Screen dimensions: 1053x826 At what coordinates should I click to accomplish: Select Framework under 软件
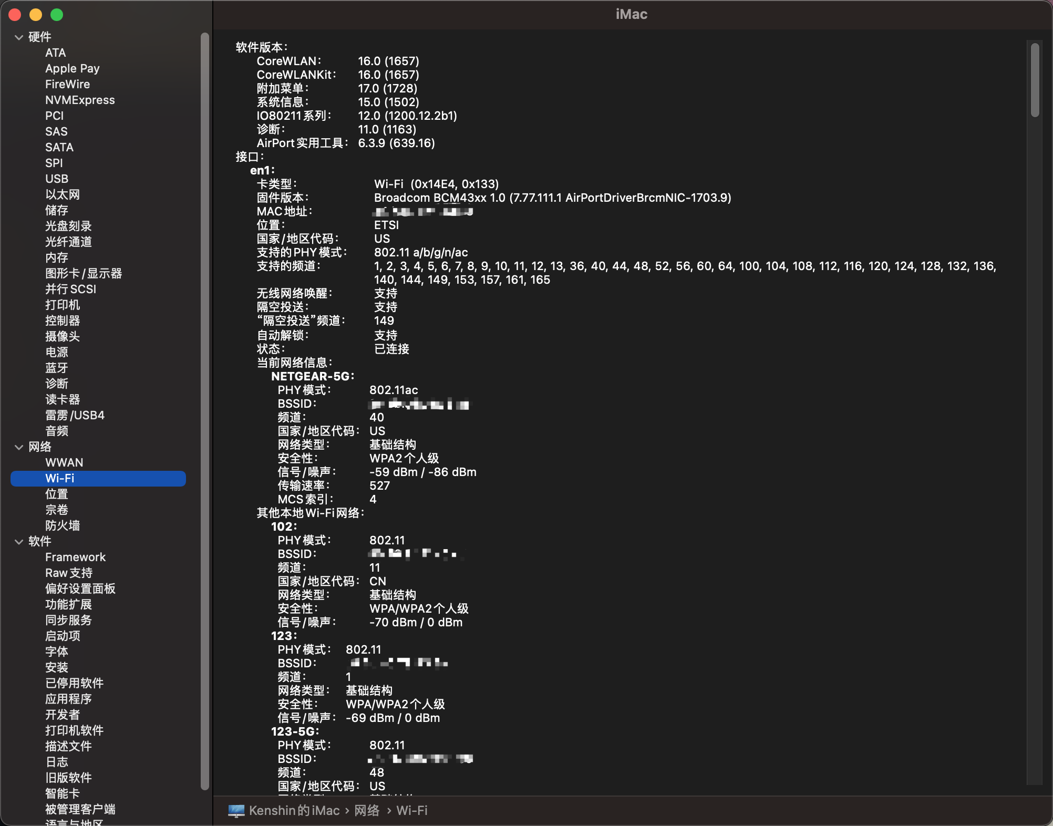(x=75, y=557)
